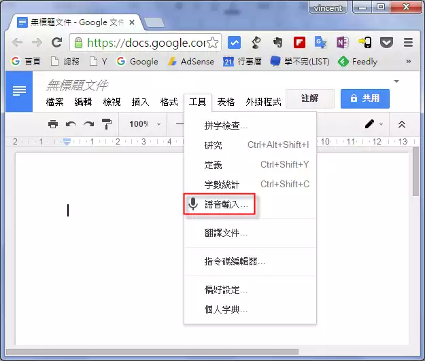Open the Pocket extension icon
The width and height of the screenshot is (425, 361).
pyautogui.click(x=386, y=43)
